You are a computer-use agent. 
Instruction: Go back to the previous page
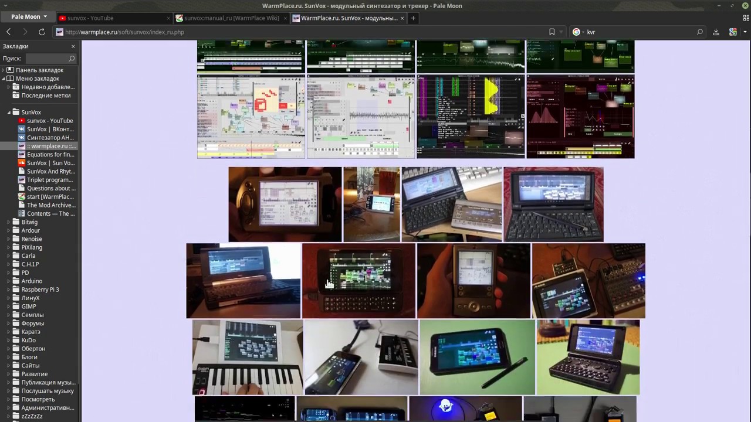(x=9, y=32)
